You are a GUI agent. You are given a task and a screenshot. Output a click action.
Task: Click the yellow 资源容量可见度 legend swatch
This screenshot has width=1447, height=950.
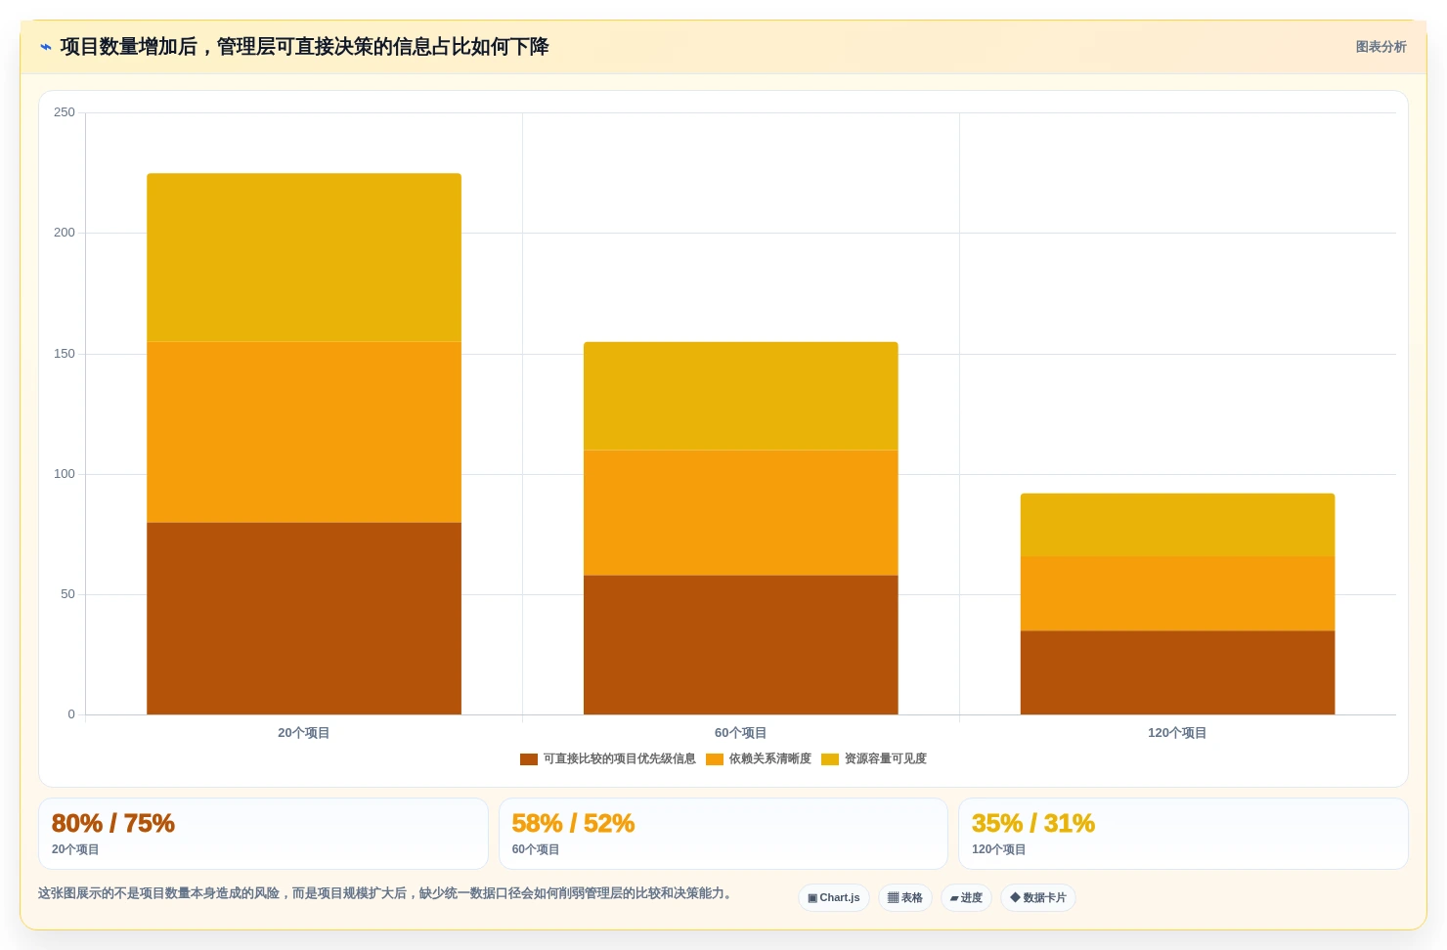pos(830,759)
